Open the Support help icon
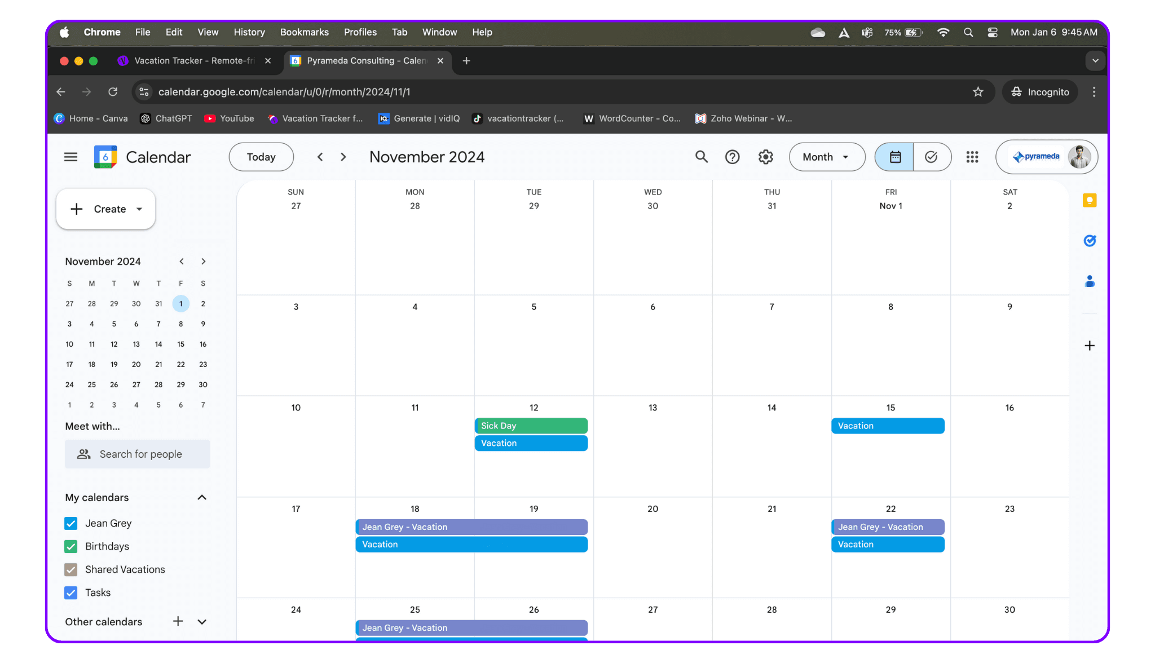This screenshot has height=663, width=1155. pos(732,157)
